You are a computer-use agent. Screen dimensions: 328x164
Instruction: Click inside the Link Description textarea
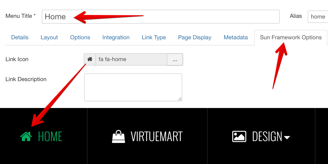point(133,87)
